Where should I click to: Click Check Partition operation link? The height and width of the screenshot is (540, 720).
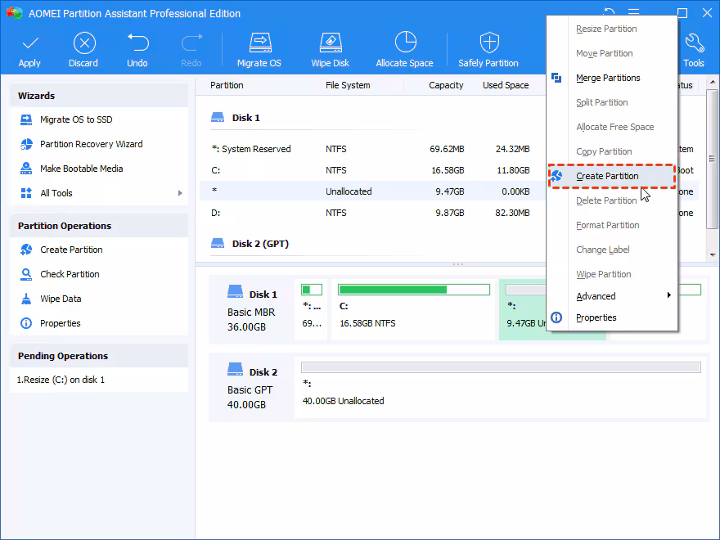tap(70, 274)
